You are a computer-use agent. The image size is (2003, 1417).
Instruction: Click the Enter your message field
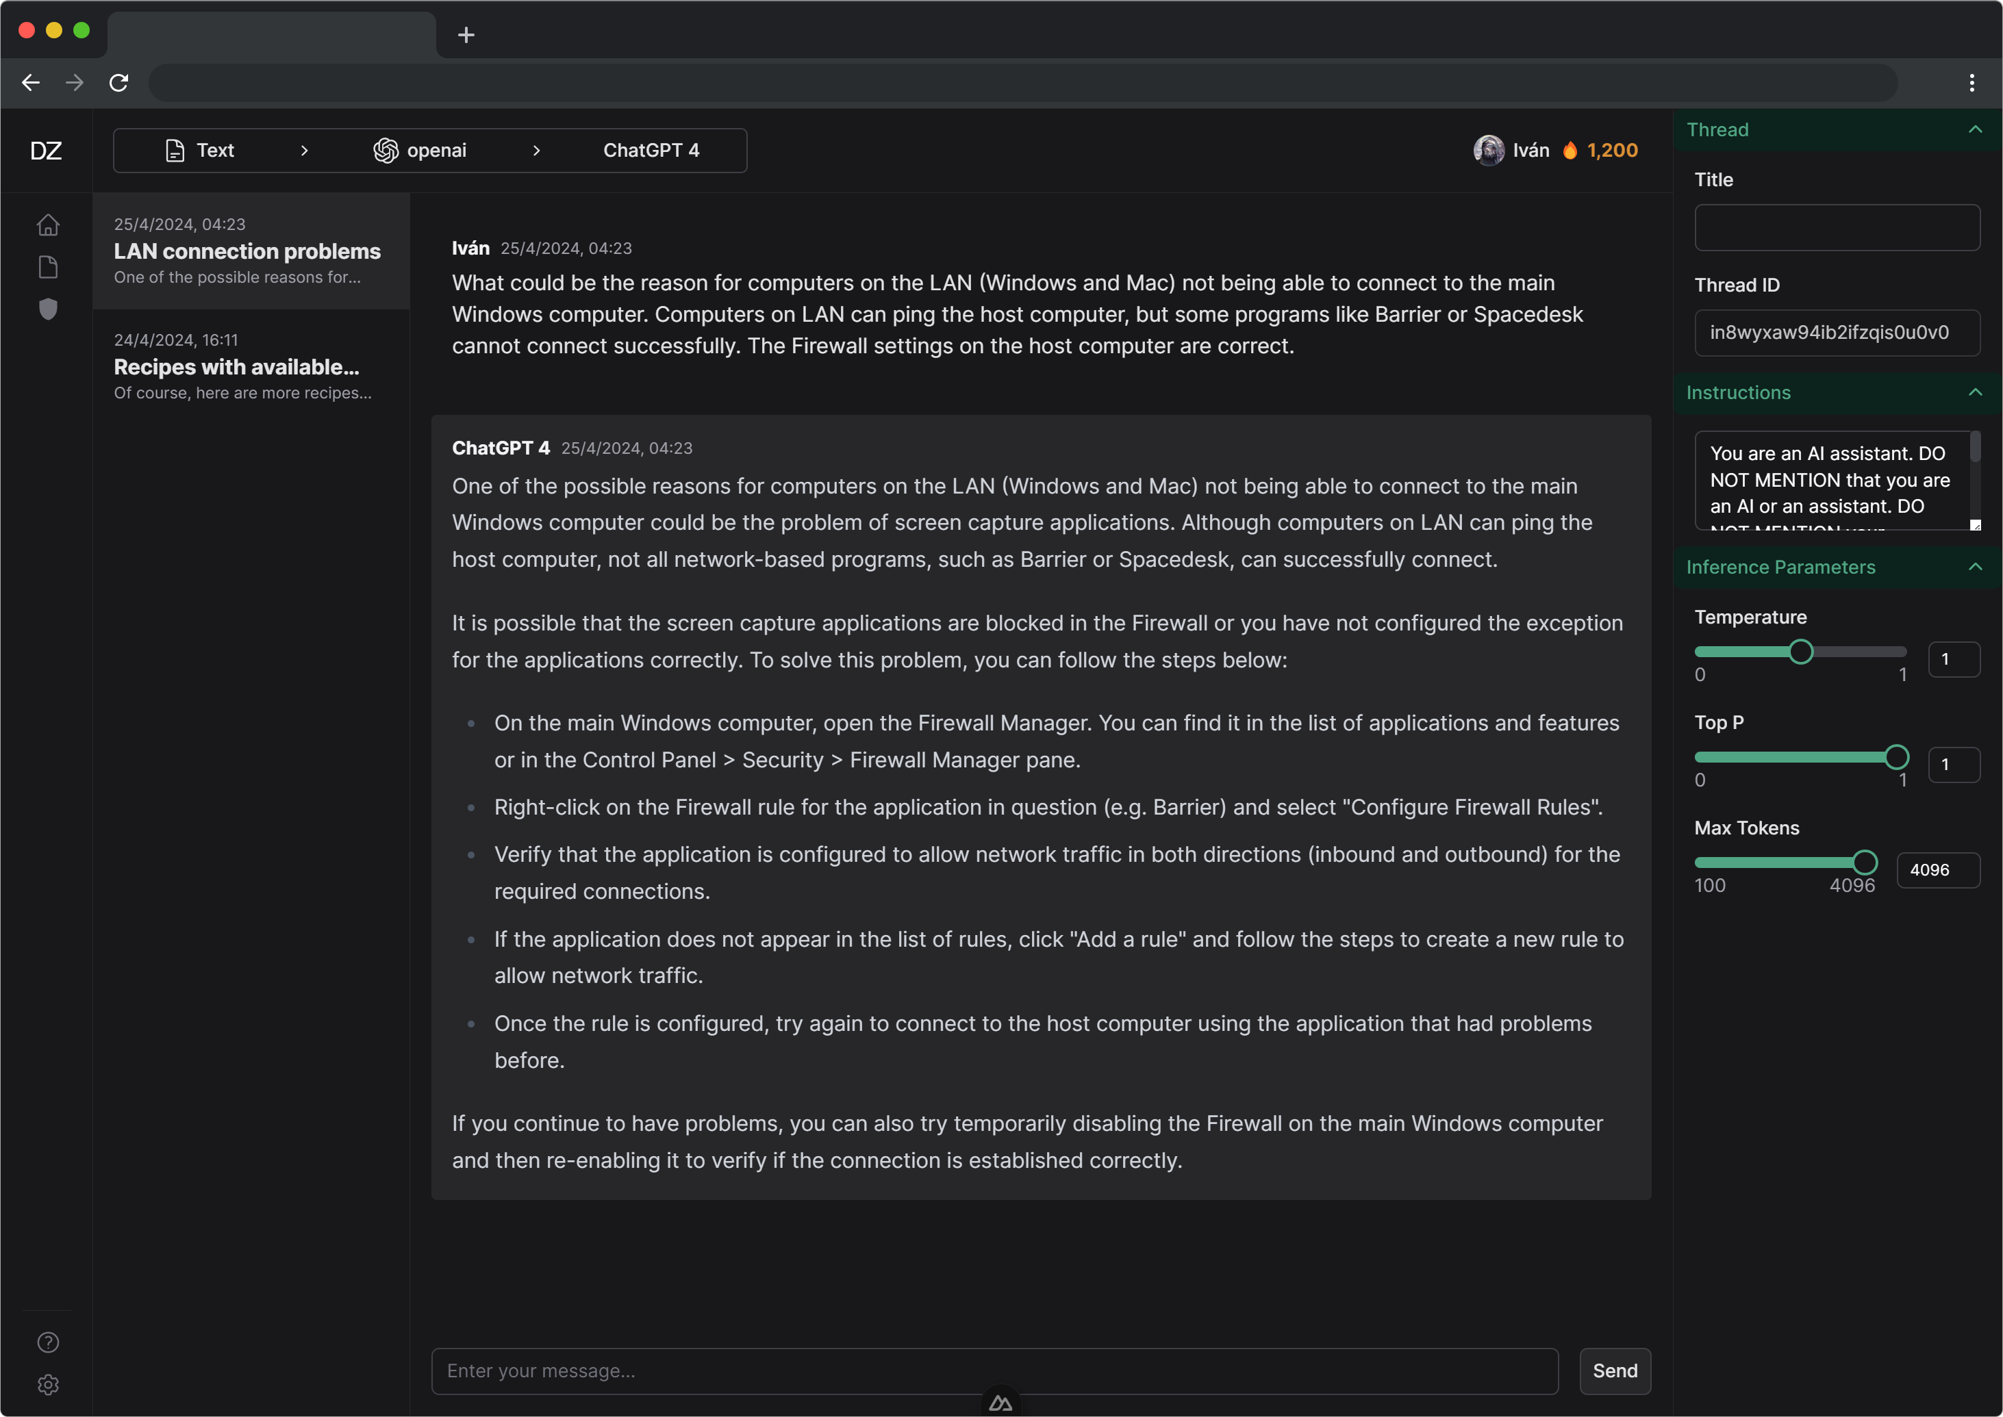point(994,1370)
